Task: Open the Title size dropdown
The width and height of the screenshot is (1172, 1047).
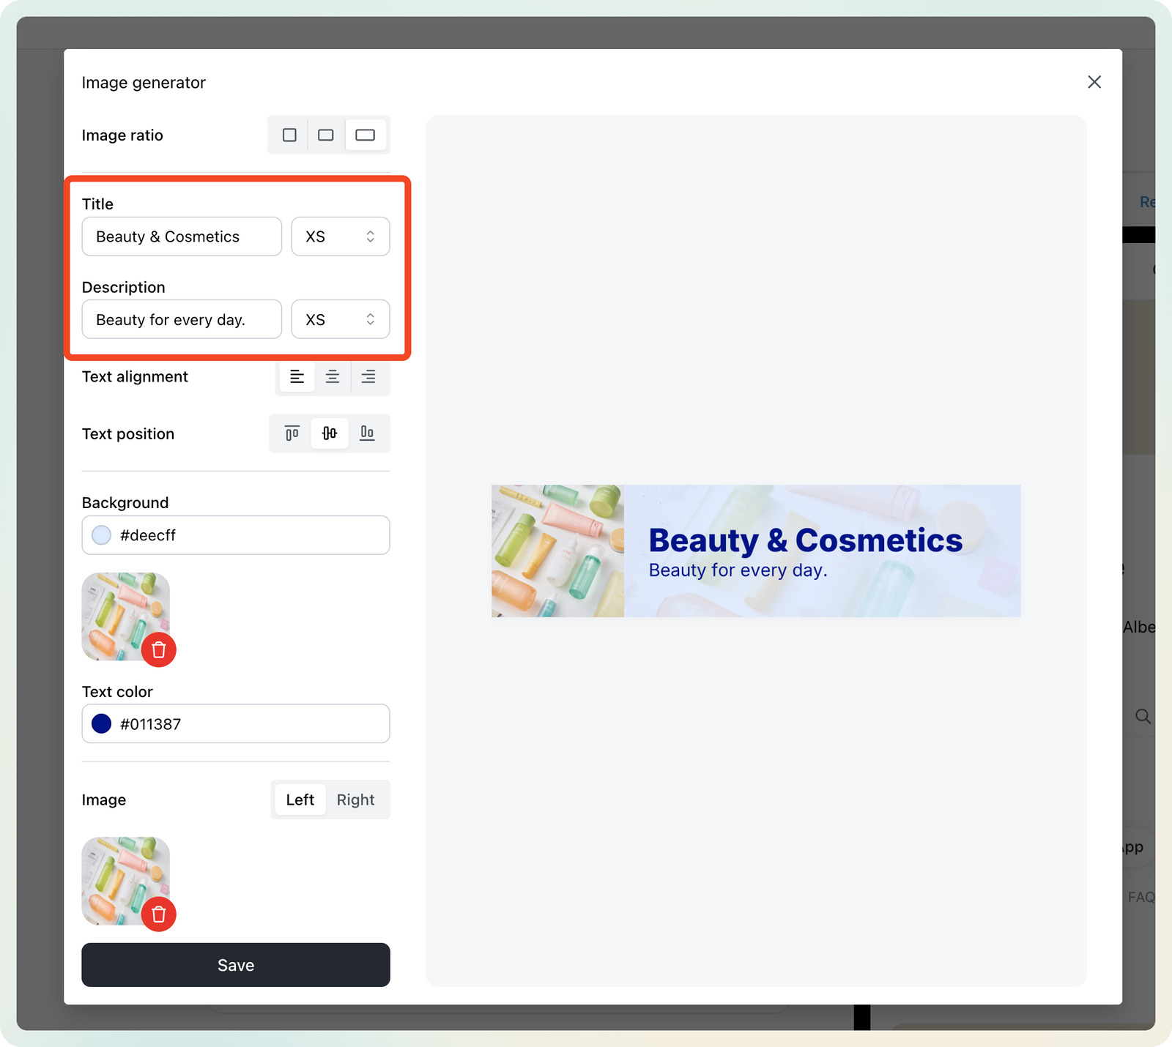Action: pos(341,236)
